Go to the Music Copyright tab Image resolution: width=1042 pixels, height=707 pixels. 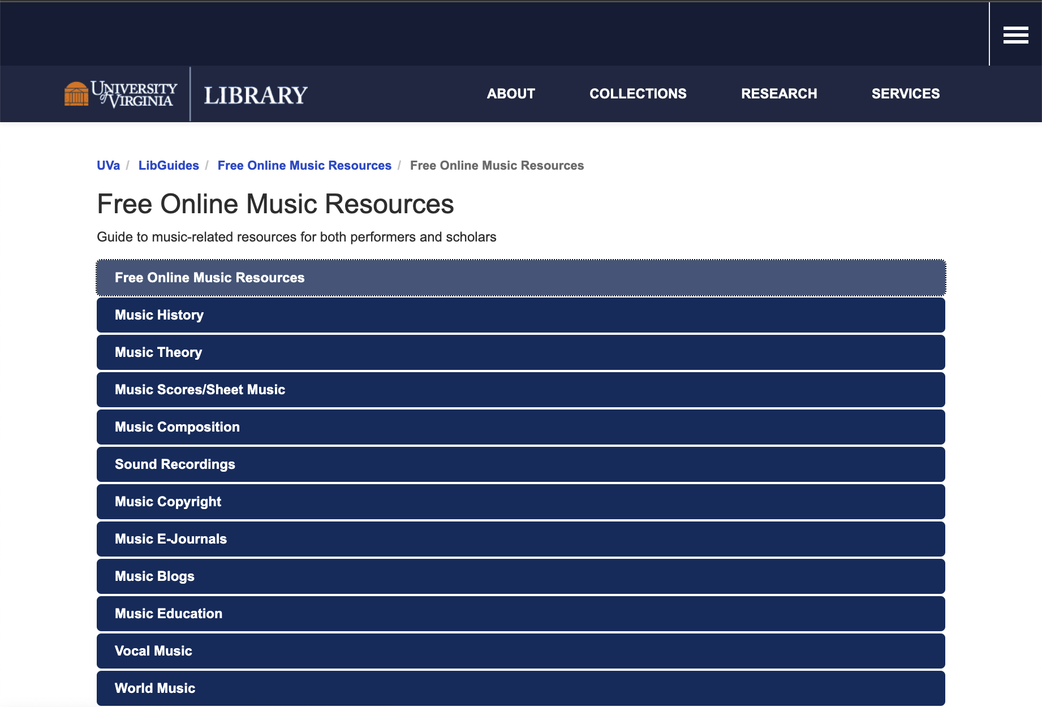(521, 502)
